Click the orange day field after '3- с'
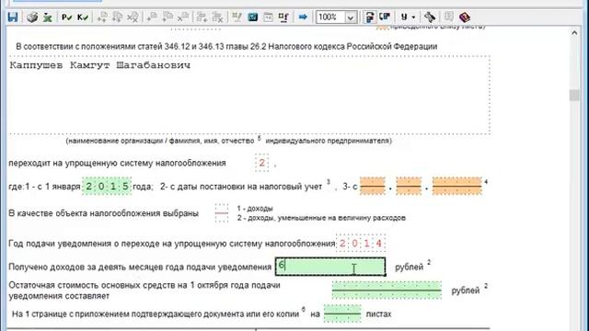Viewport: 589px width, 331px height. pyautogui.click(x=373, y=186)
